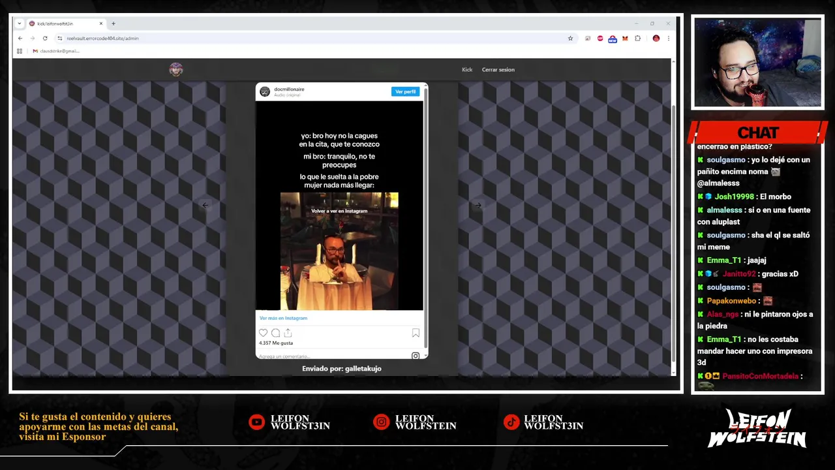Image resolution: width=835 pixels, height=470 pixels.
Task: Open Instagram logo at embed bottom
Action: [416, 356]
